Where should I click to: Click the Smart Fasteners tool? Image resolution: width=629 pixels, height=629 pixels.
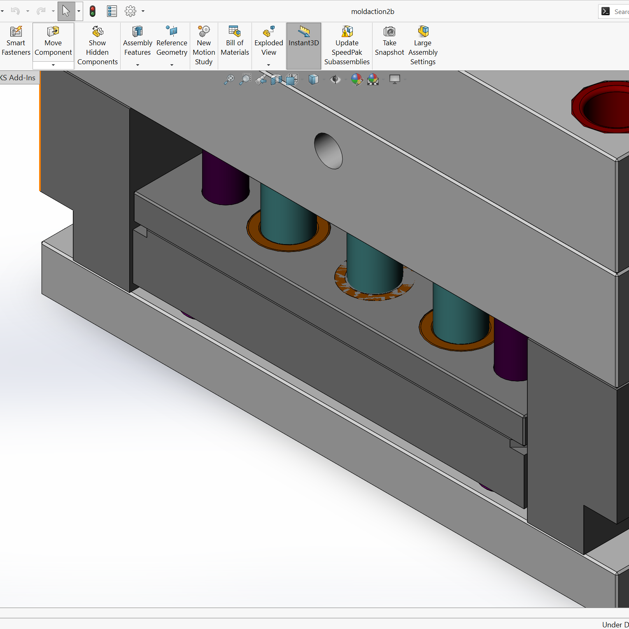click(16, 41)
